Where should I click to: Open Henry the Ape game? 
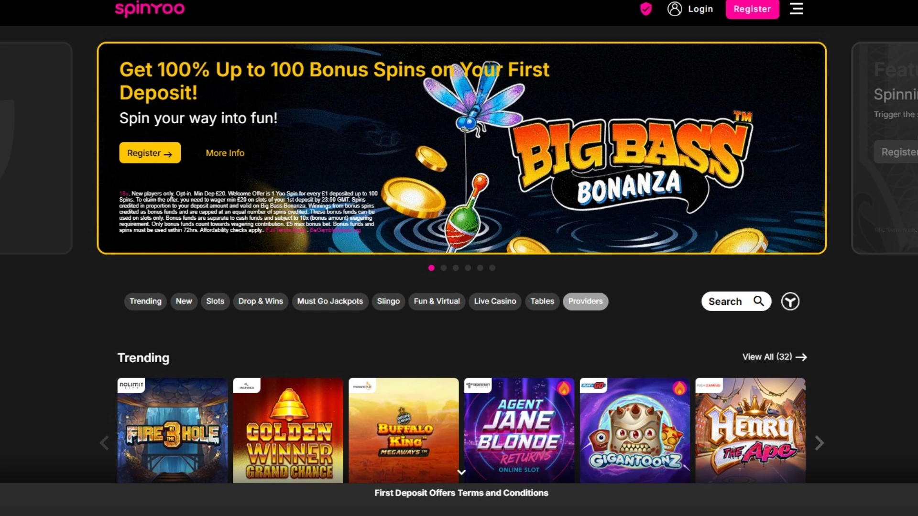pos(751,430)
